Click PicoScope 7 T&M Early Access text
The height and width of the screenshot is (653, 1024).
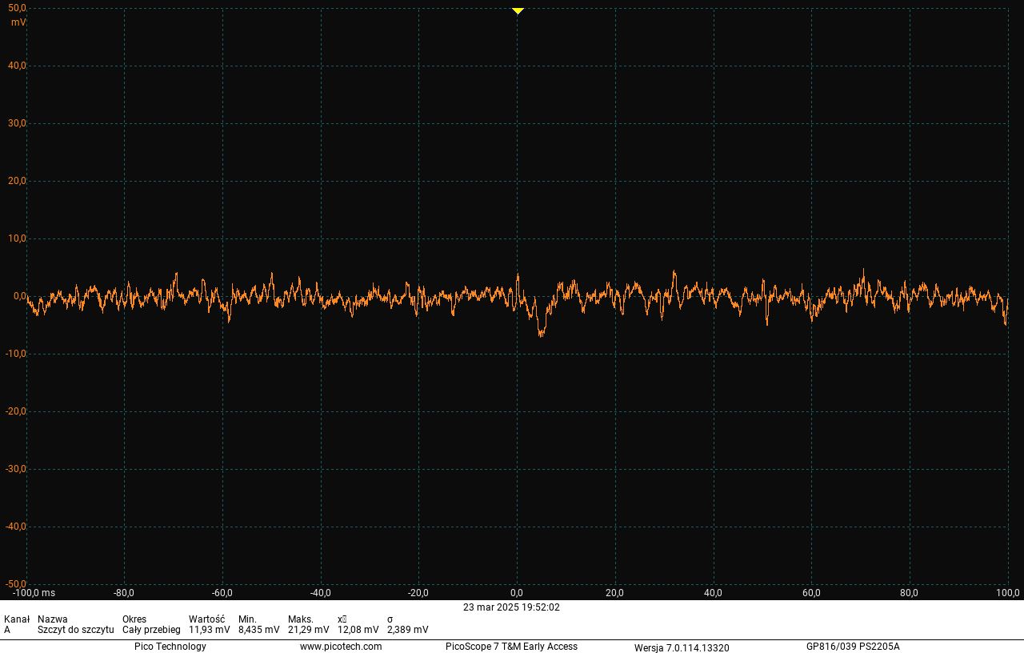click(511, 647)
